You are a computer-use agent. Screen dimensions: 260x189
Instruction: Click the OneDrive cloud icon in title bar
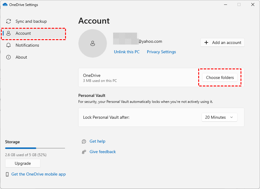pos(5,5)
